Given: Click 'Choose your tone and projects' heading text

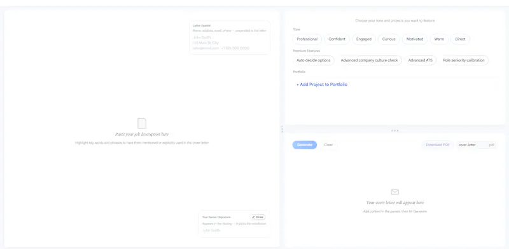Looking at the screenshot, I should click(394, 21).
